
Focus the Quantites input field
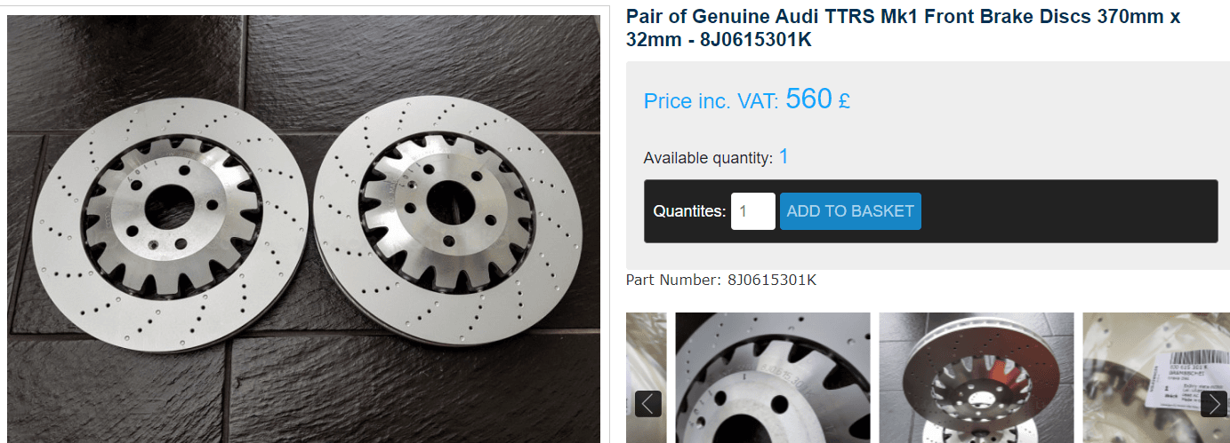tap(753, 211)
